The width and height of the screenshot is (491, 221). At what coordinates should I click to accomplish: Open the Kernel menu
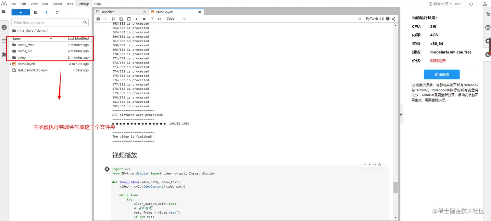coord(57,4)
